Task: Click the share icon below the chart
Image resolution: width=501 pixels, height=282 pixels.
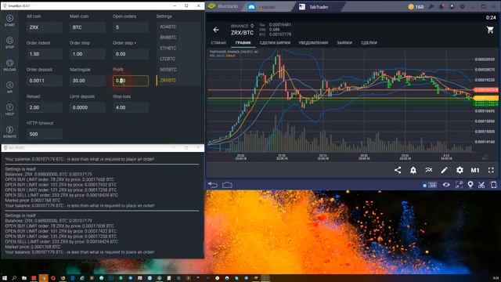Action: point(398,170)
